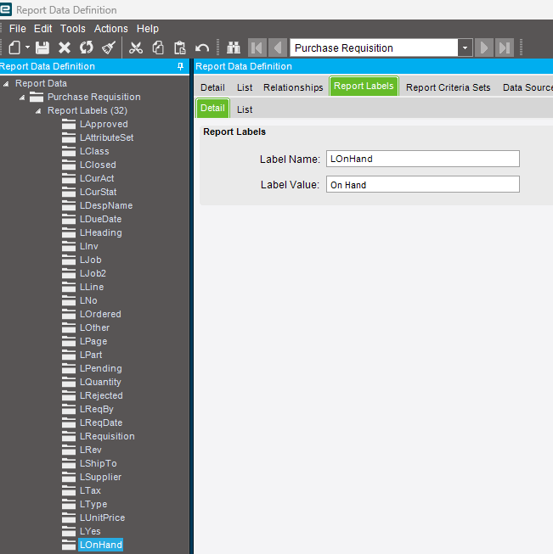Click the Copy toolbar icon

[158, 48]
